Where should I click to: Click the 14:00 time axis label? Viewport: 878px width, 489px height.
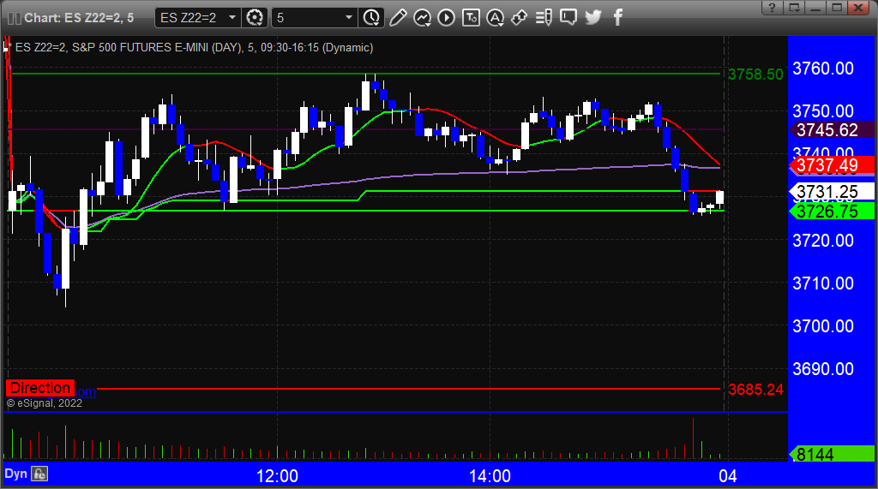(490, 476)
